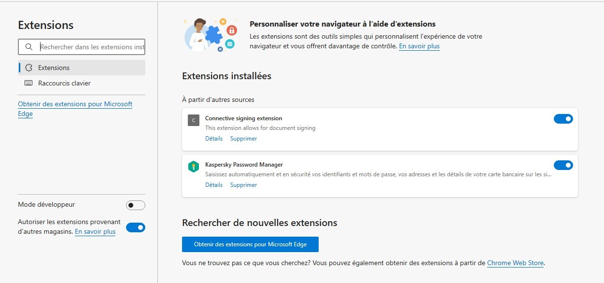The height and width of the screenshot is (283, 604).
Task: Turn off the Kaspersky Password Manager toggle
Action: (x=563, y=165)
